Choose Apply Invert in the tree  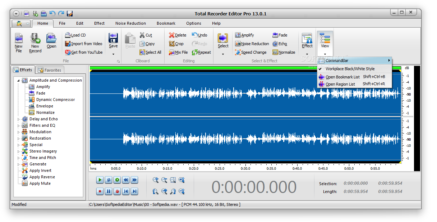(40, 171)
